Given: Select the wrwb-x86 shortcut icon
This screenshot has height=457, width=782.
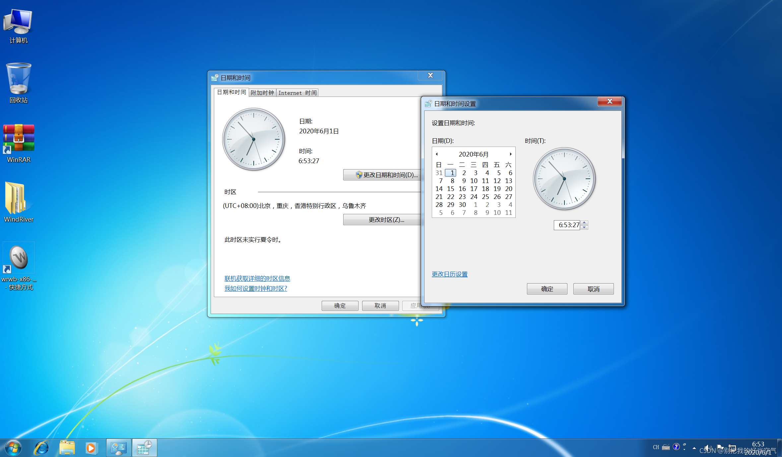Looking at the screenshot, I should (x=19, y=266).
